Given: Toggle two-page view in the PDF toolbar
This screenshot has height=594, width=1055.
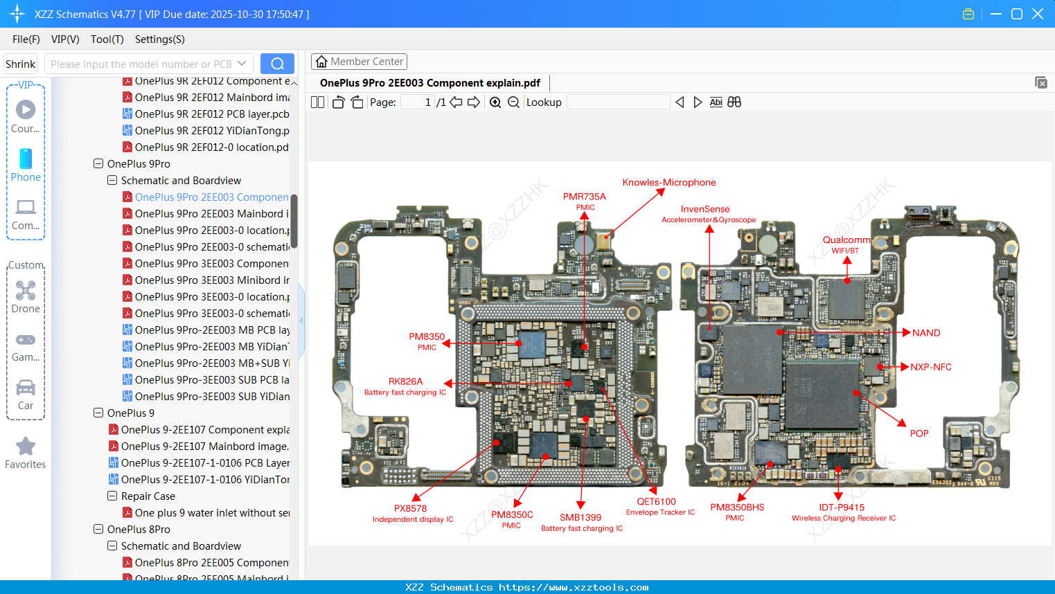Looking at the screenshot, I should point(317,102).
